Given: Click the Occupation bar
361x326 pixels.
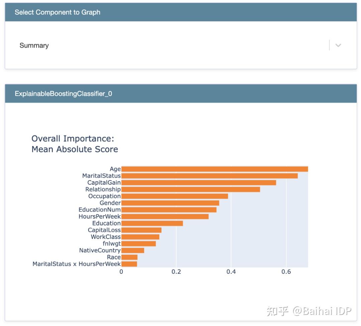Looking at the screenshot, I should coord(174,196).
